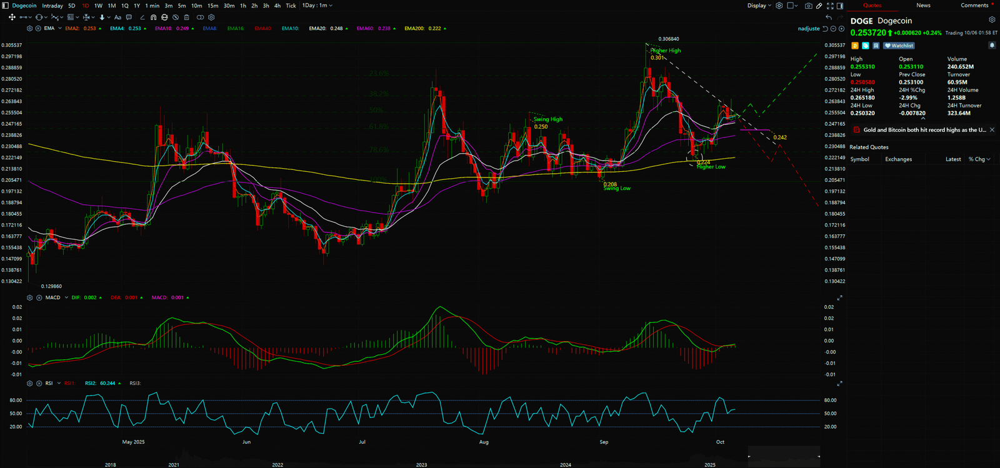
Task: Dismiss the Gold and Bitcoin news banner
Action: coord(992,130)
